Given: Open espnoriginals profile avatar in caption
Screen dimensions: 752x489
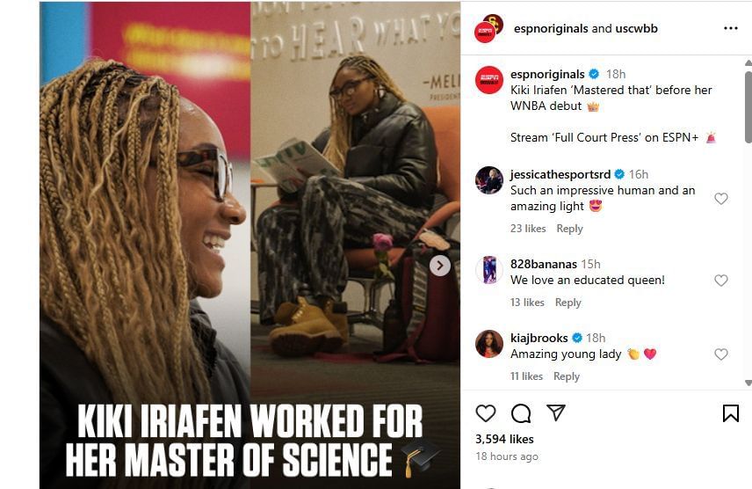Looking at the screenshot, I should (x=489, y=80).
